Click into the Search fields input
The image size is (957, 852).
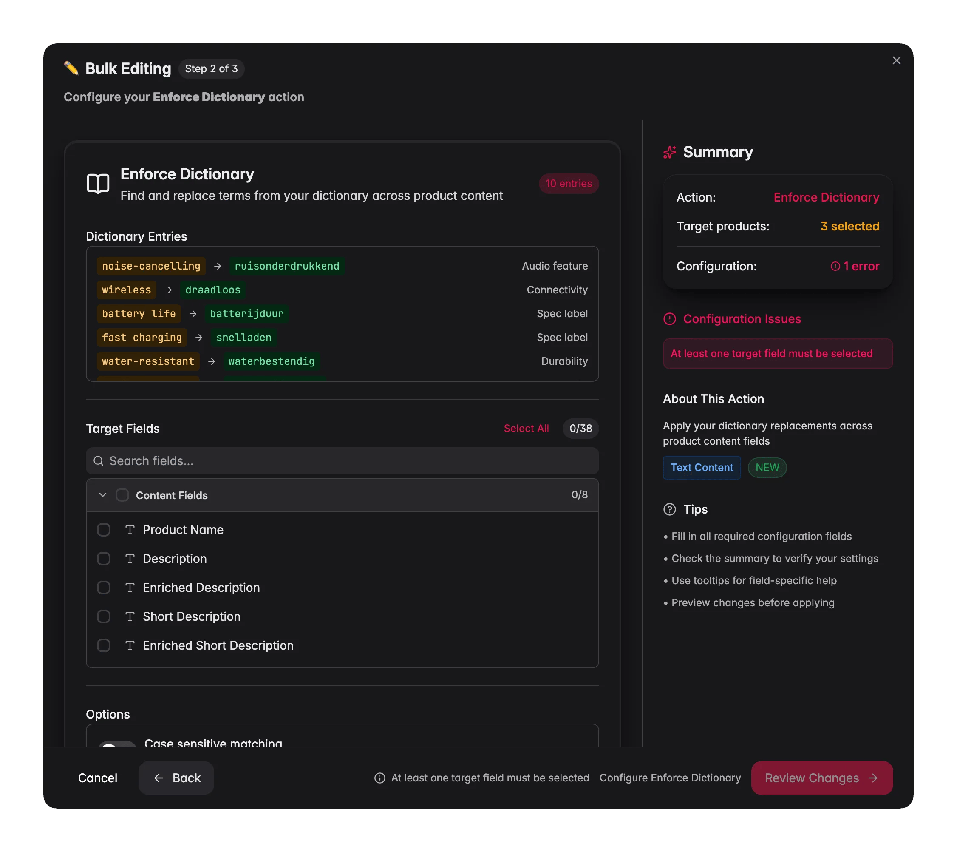tap(342, 461)
